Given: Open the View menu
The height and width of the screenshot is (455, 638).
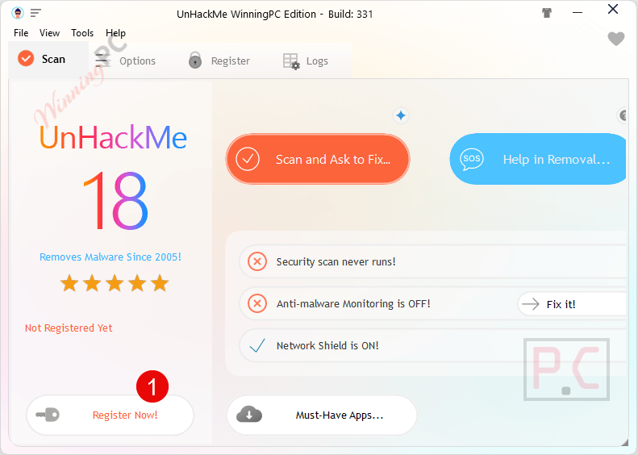Looking at the screenshot, I should pyautogui.click(x=49, y=33).
